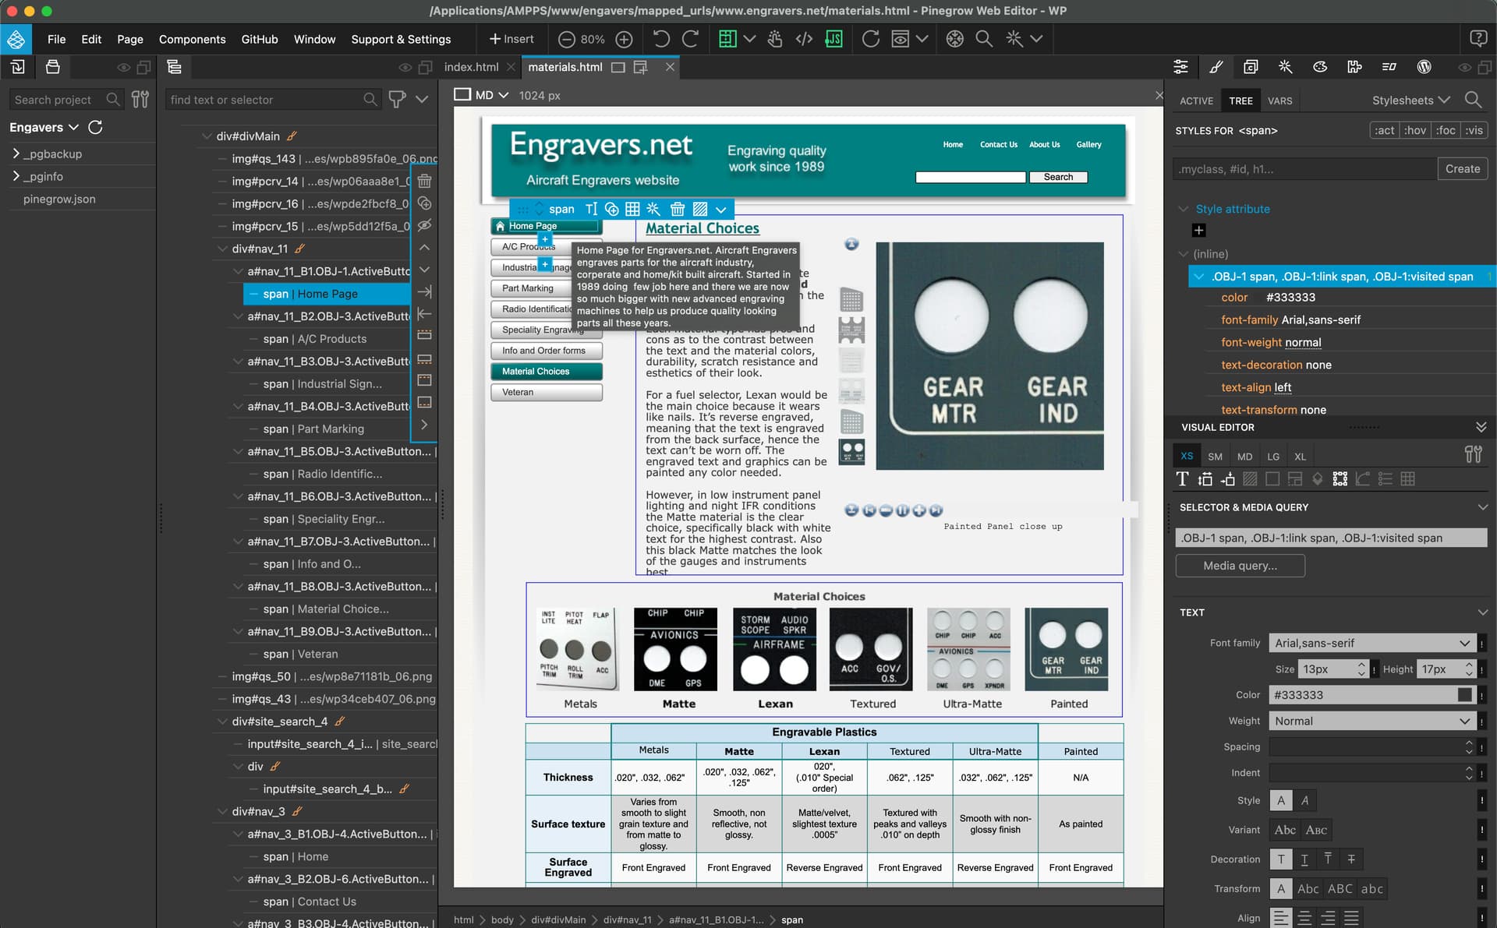Viewport: 1497px width, 928px height.
Task: Click the trash icon in span toolbar
Action: click(x=677, y=209)
